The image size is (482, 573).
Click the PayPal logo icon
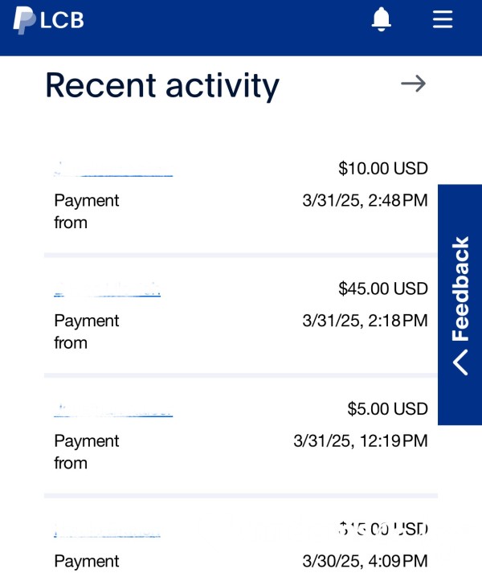pos(24,20)
